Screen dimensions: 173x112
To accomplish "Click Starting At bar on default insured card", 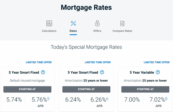I will (27, 89).
